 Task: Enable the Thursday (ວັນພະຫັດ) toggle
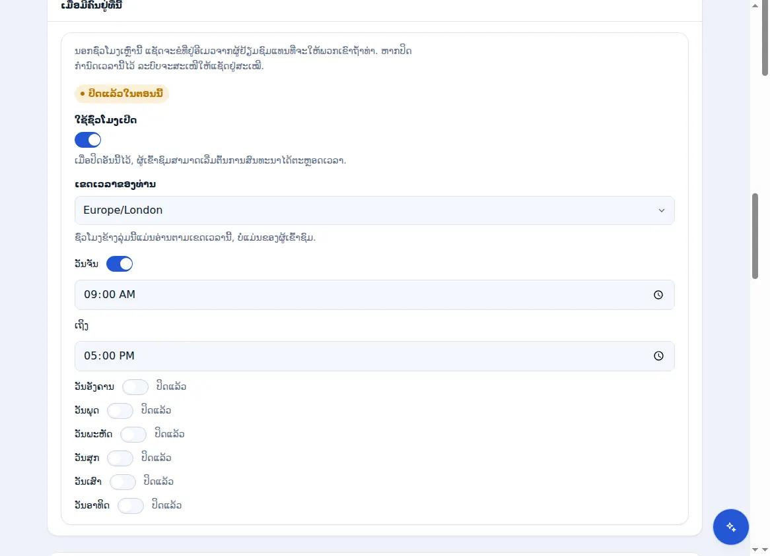133,435
